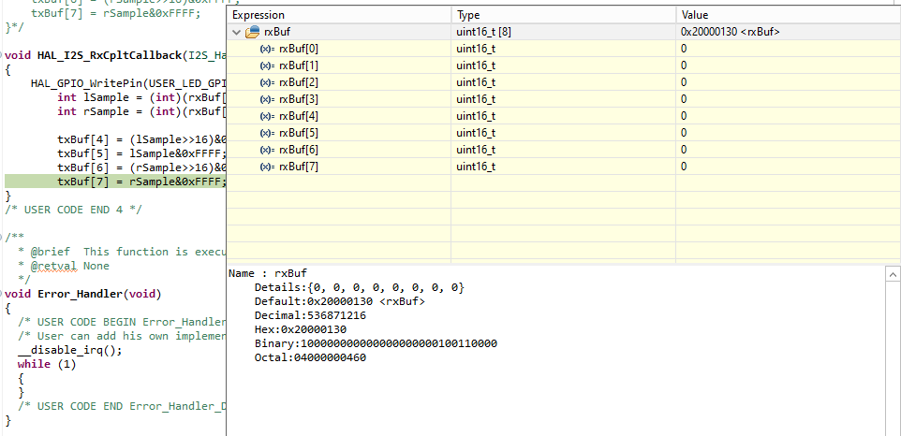Viewport: 901px width, 436px height.
Task: Select the rxBuf[5] expression name
Action: 299,133
